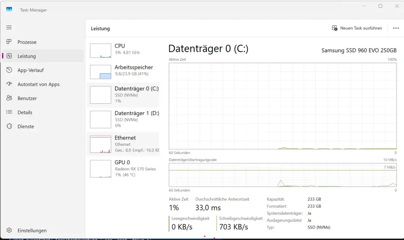Open the three-dot more options menu
The width and height of the screenshot is (404, 240).
[x=396, y=28]
